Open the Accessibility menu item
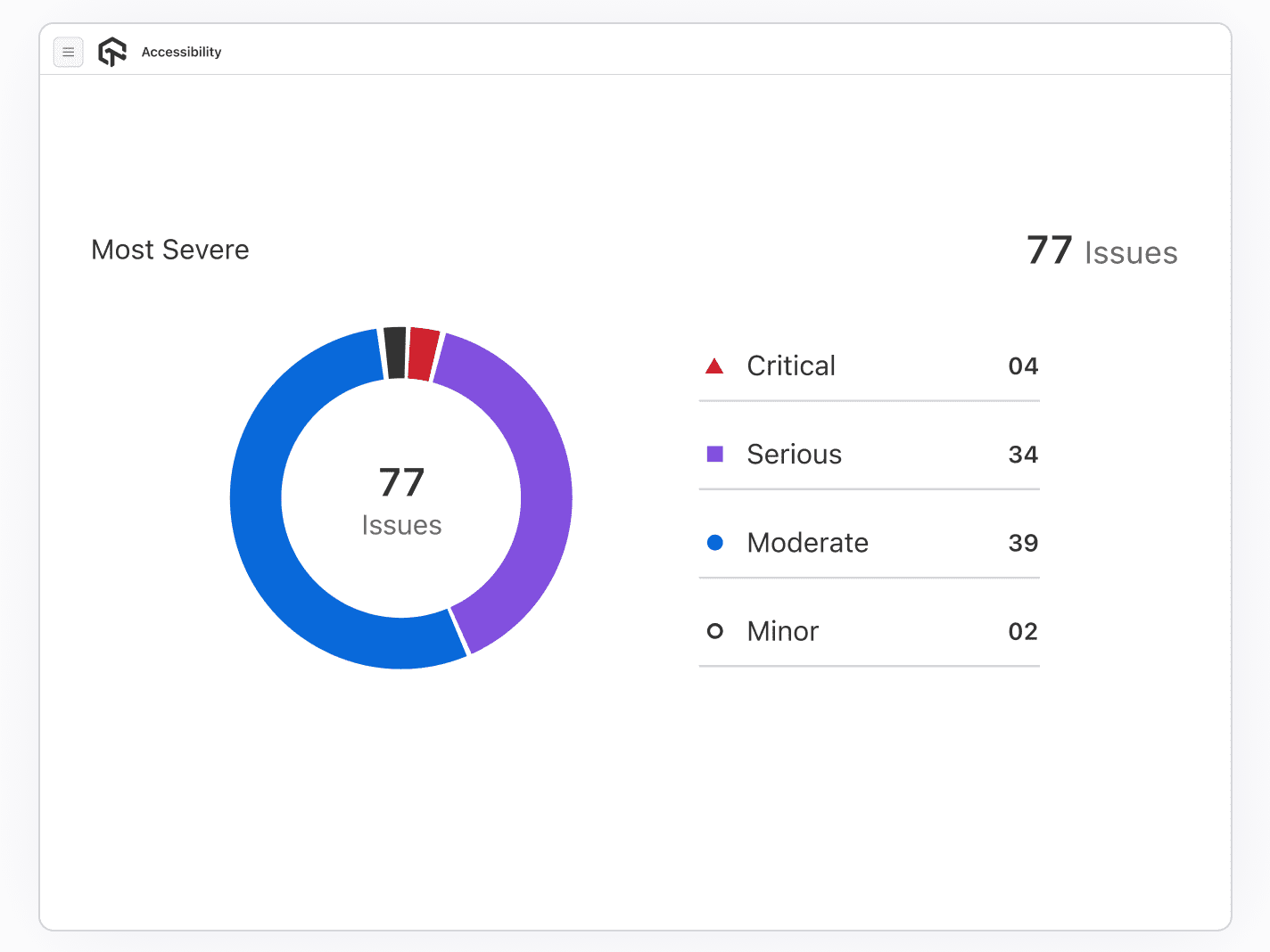 [181, 52]
